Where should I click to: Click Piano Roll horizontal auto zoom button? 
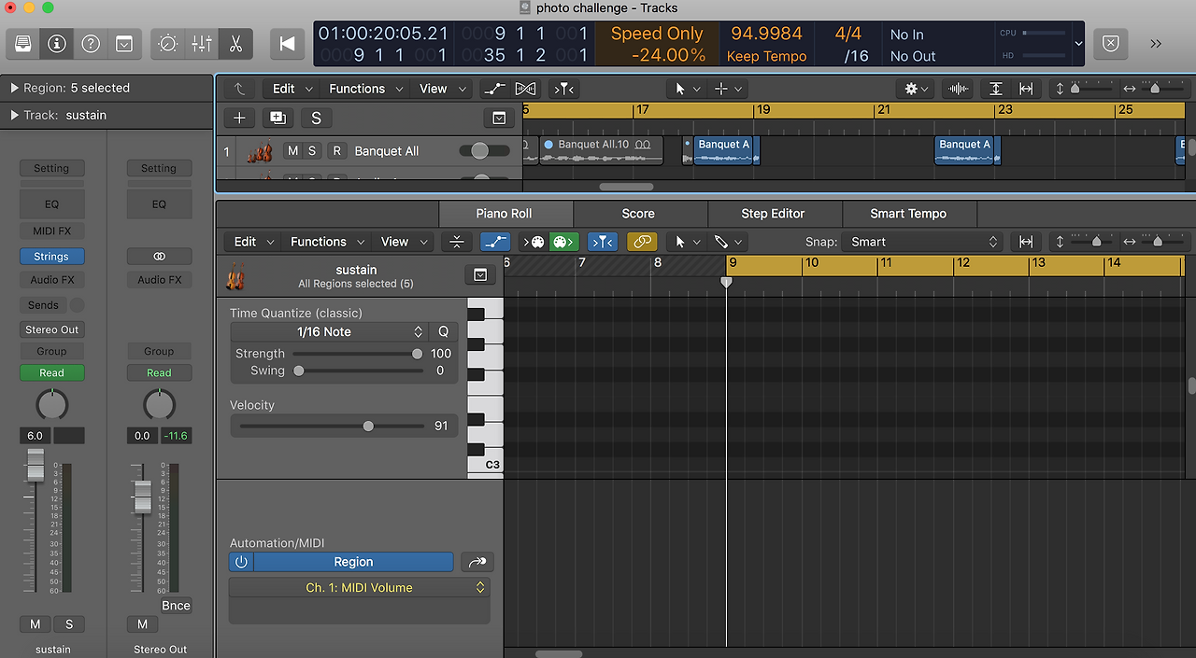[x=1026, y=242]
